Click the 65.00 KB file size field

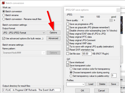click(87, 54)
